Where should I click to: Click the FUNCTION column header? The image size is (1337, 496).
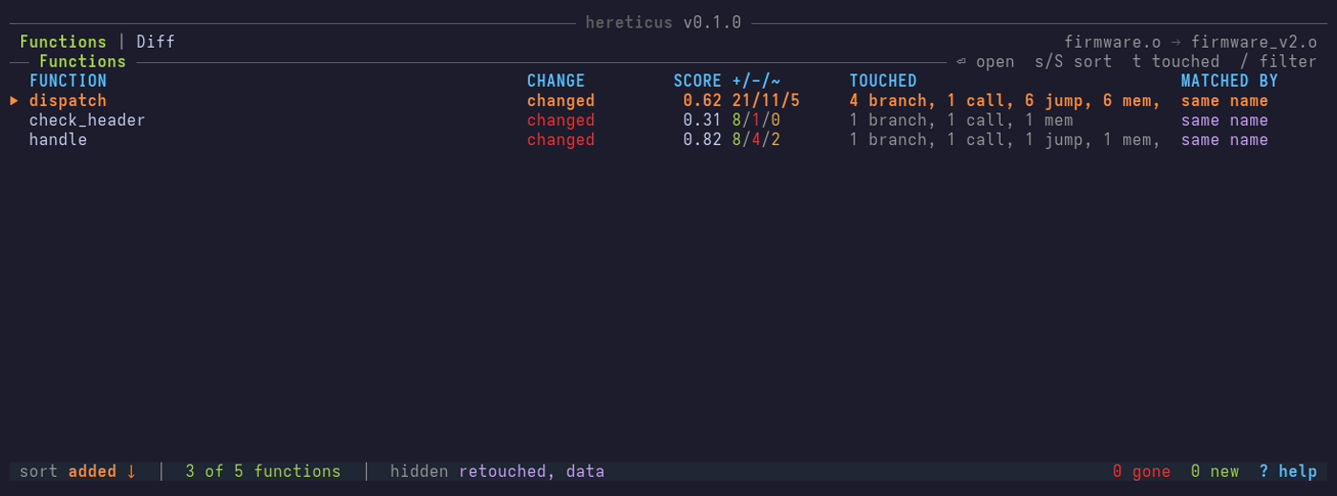[x=68, y=81]
